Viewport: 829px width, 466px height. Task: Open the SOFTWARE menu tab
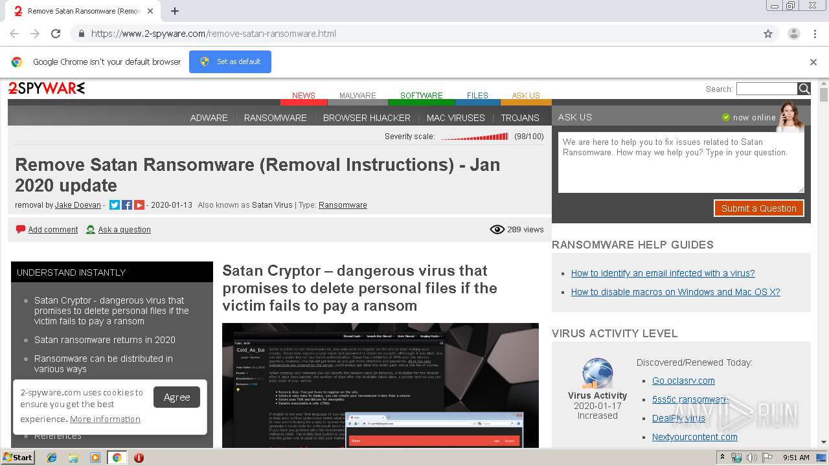tap(422, 96)
